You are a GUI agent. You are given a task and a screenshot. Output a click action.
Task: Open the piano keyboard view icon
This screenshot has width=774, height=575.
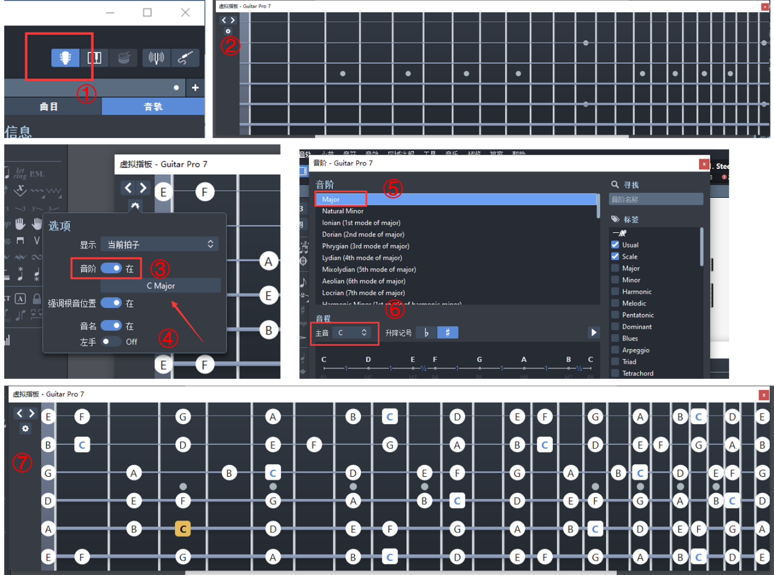[x=94, y=58]
